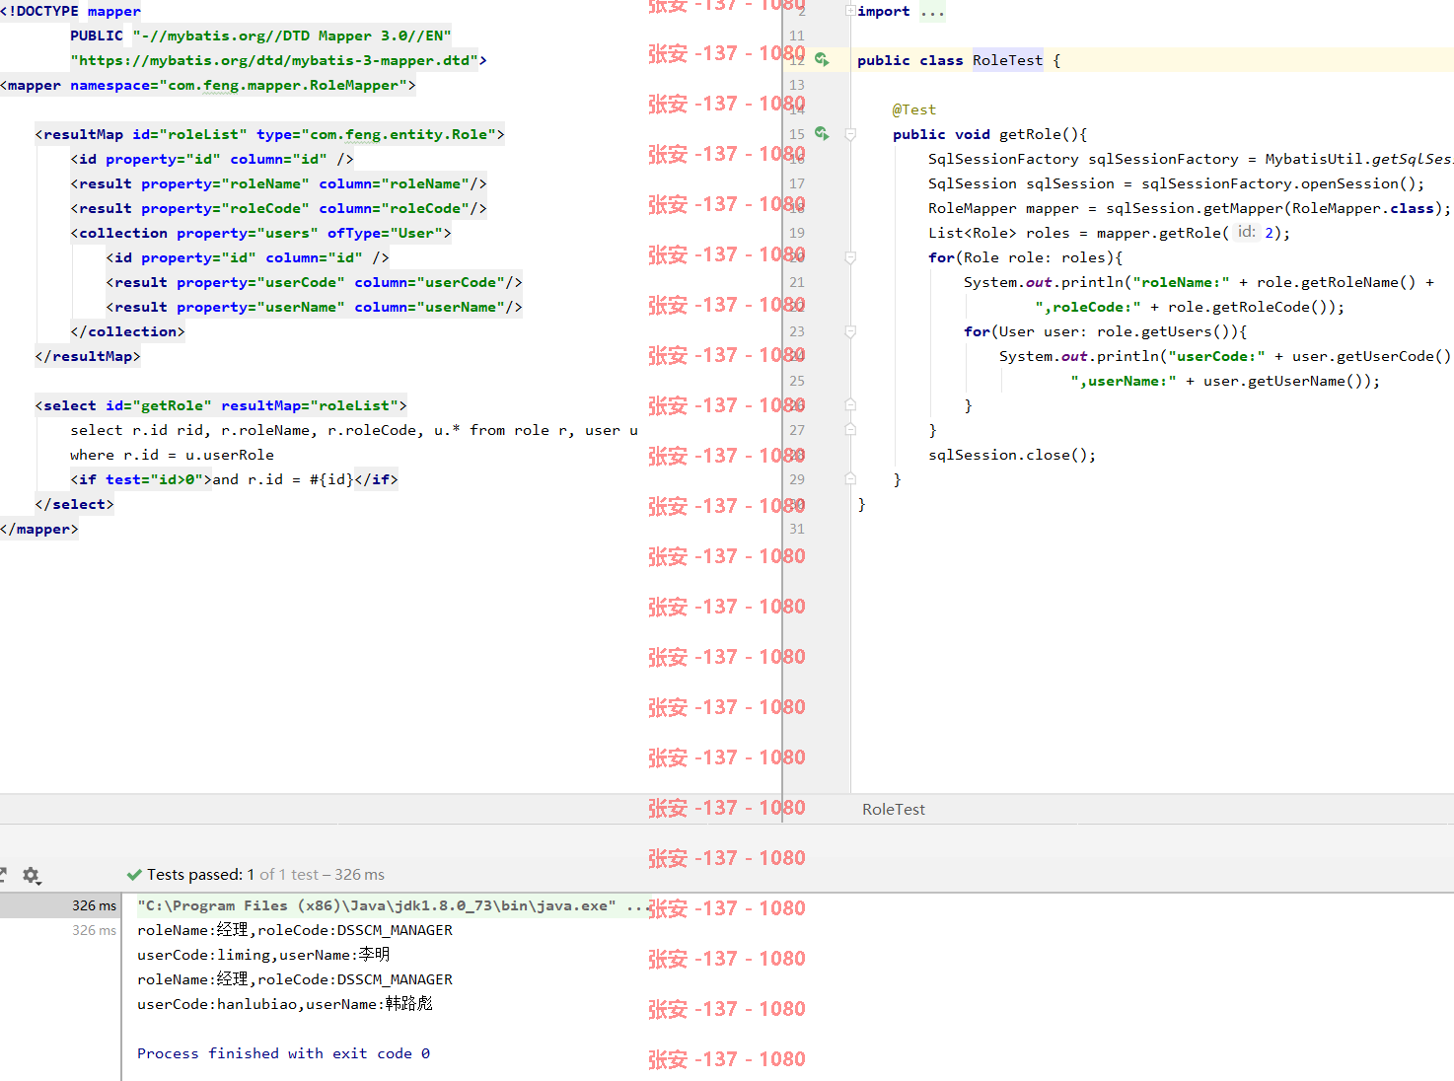This screenshot has width=1454, height=1081.
Task: Click fold end marker at line 27
Action: point(850,430)
